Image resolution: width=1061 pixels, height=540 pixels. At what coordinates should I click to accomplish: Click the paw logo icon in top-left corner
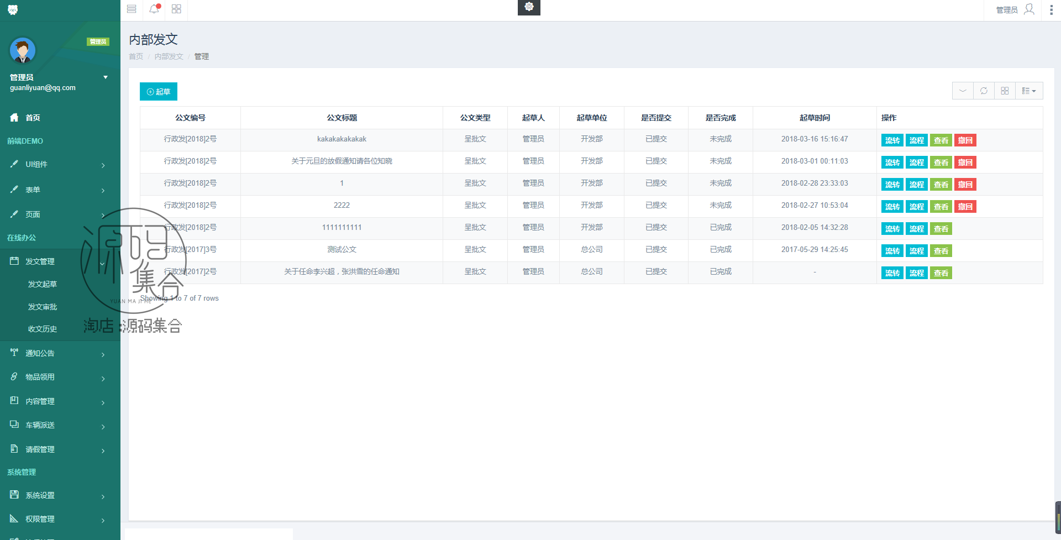pyautogui.click(x=13, y=10)
